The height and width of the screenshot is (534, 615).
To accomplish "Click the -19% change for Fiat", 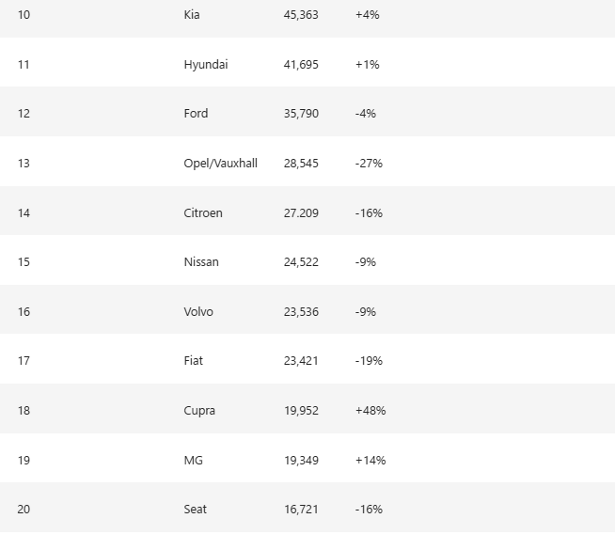I will point(369,360).
